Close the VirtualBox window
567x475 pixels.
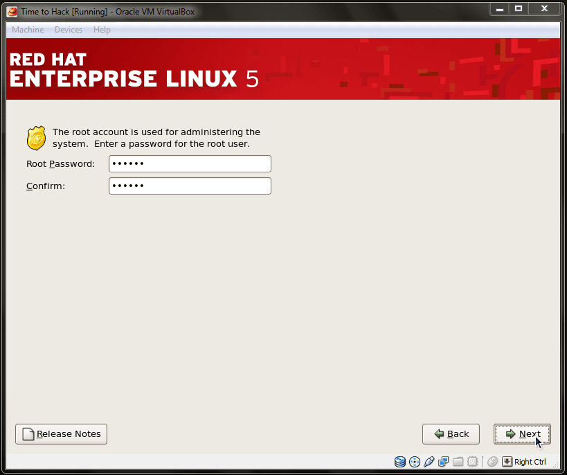pos(544,9)
